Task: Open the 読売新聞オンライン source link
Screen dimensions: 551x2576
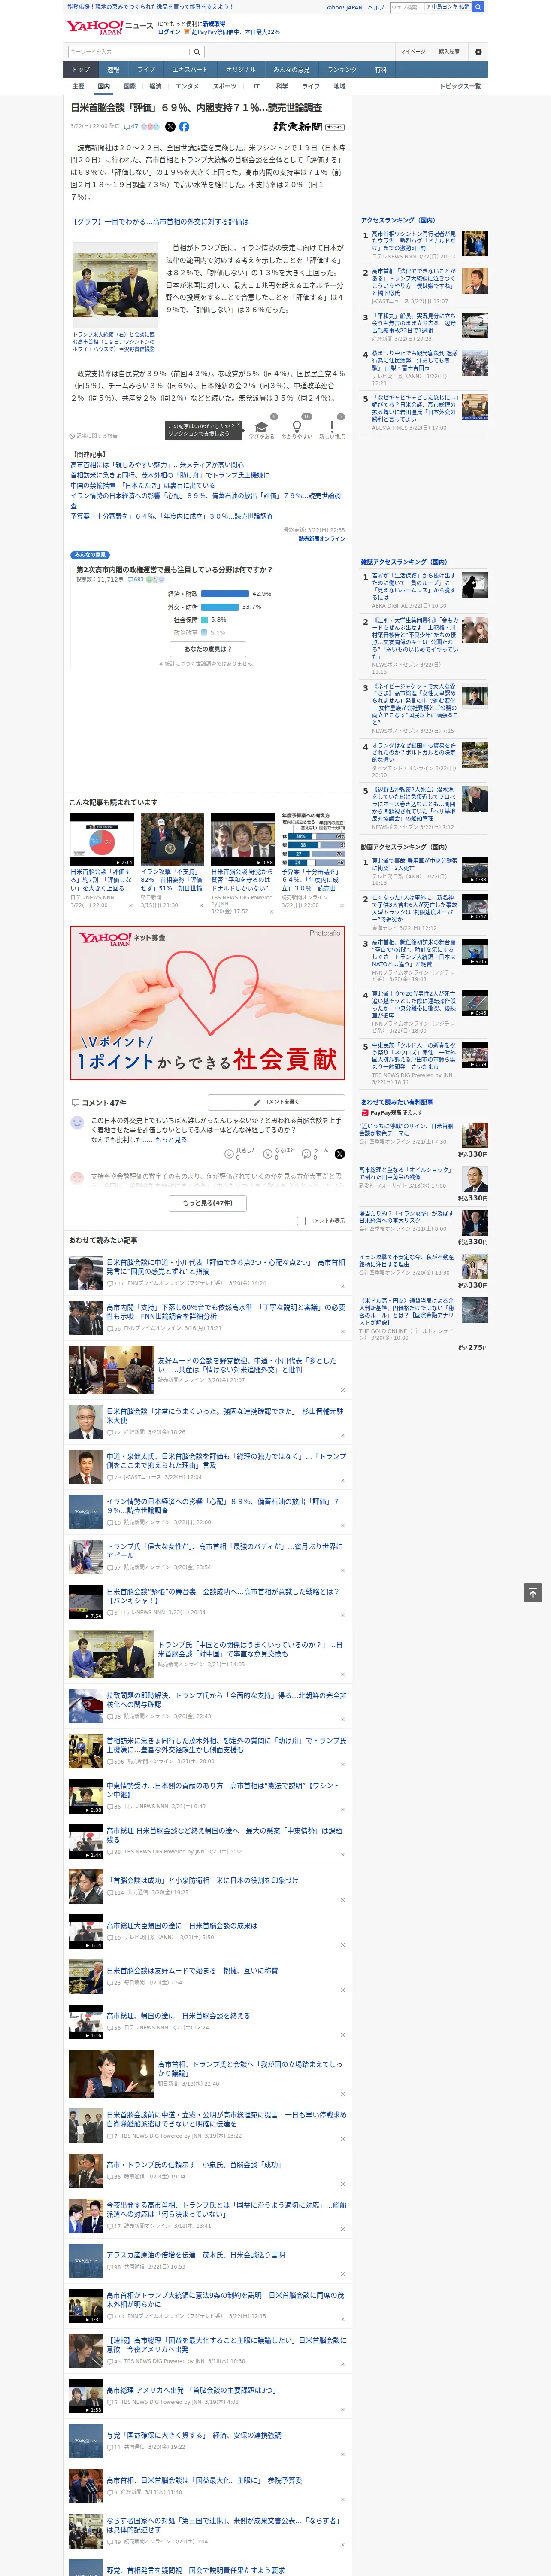Action: point(321,539)
